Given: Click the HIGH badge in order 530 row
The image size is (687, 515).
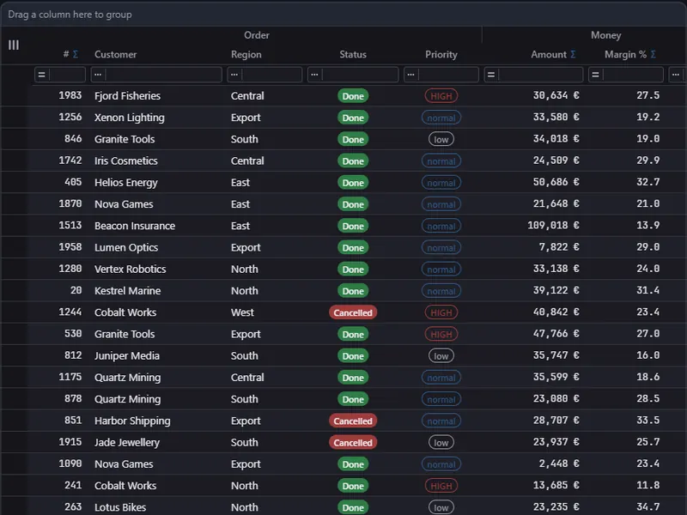Looking at the screenshot, I should (441, 334).
